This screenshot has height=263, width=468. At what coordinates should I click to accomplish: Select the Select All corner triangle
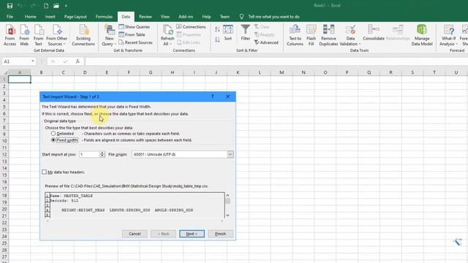point(4,72)
